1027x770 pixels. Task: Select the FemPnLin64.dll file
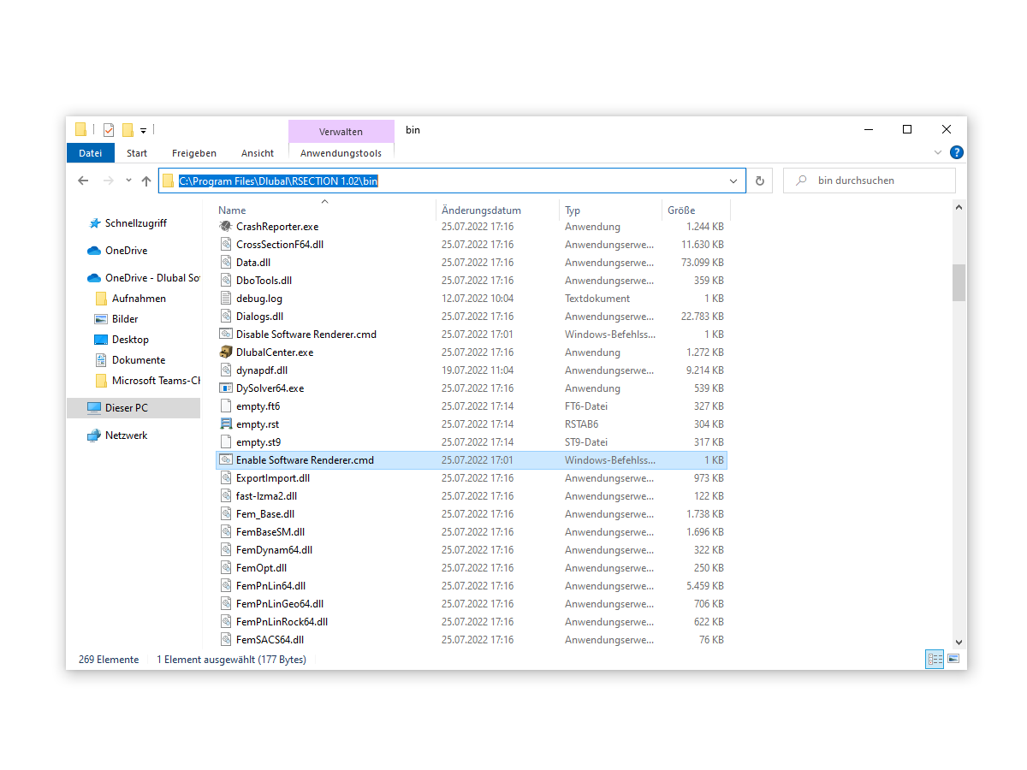[471, 586]
